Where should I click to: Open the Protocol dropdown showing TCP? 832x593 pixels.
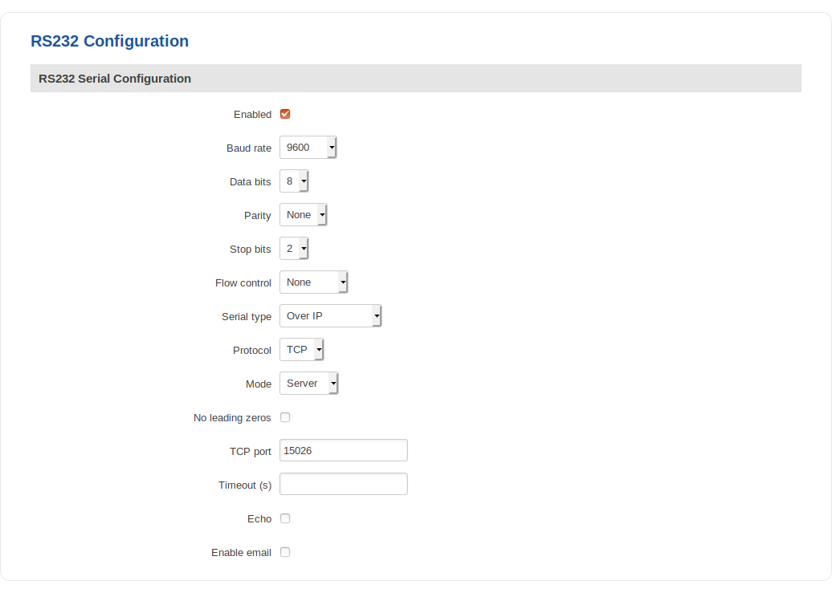point(301,350)
